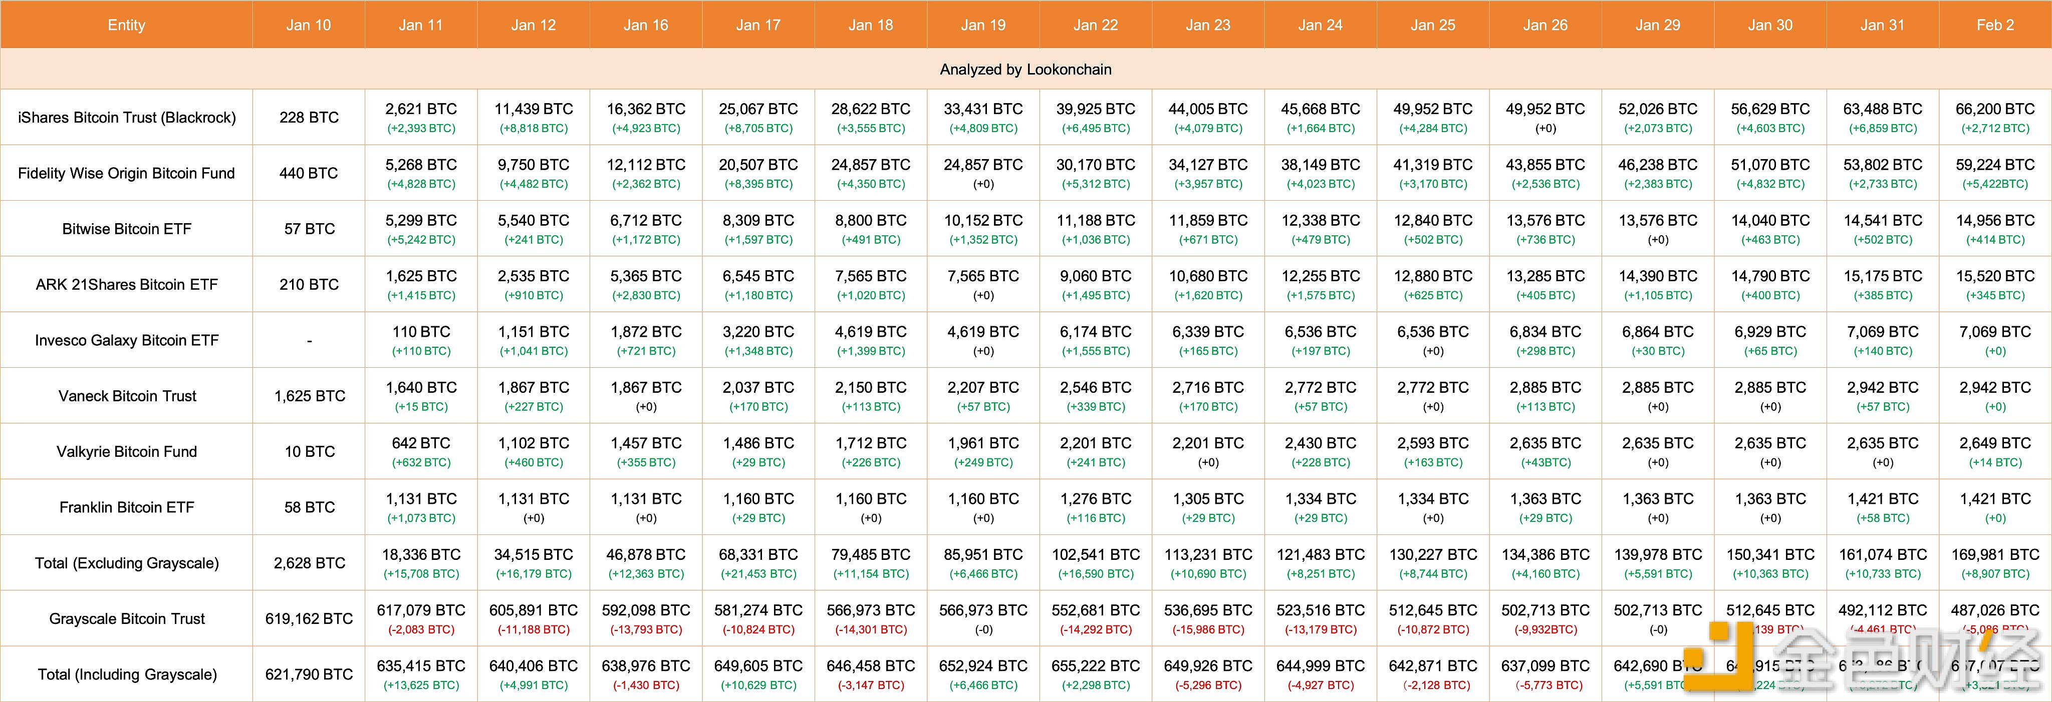Screen dimensions: 2052x702
Task: Click the 1,625 BTC Vaneck Jan 10 cell
Action: coord(309,396)
